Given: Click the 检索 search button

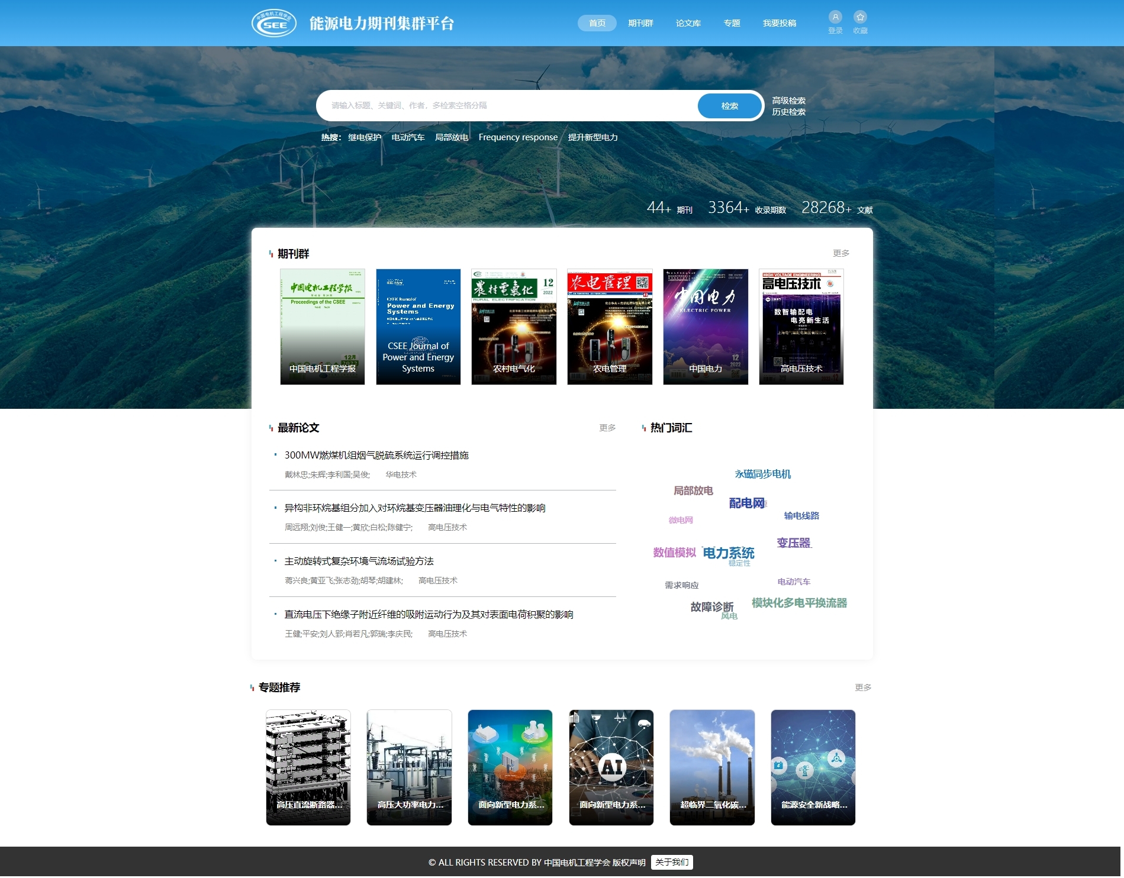Looking at the screenshot, I should coord(730,106).
